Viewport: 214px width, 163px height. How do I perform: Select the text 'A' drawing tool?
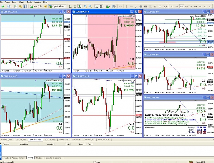click(x=155, y=6)
